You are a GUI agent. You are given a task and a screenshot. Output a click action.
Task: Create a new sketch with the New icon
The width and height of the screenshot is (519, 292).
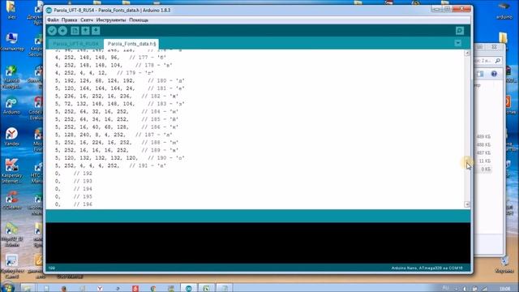click(75, 31)
